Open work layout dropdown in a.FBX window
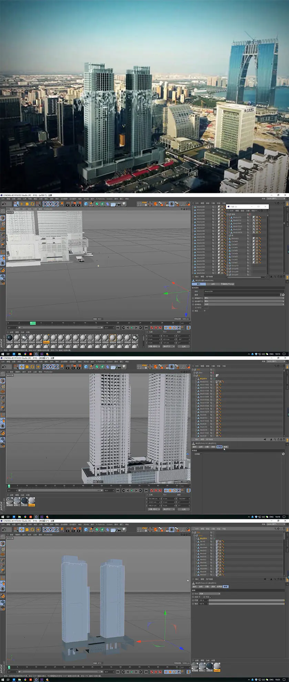This screenshot has height=682, width=289. click(x=276, y=199)
